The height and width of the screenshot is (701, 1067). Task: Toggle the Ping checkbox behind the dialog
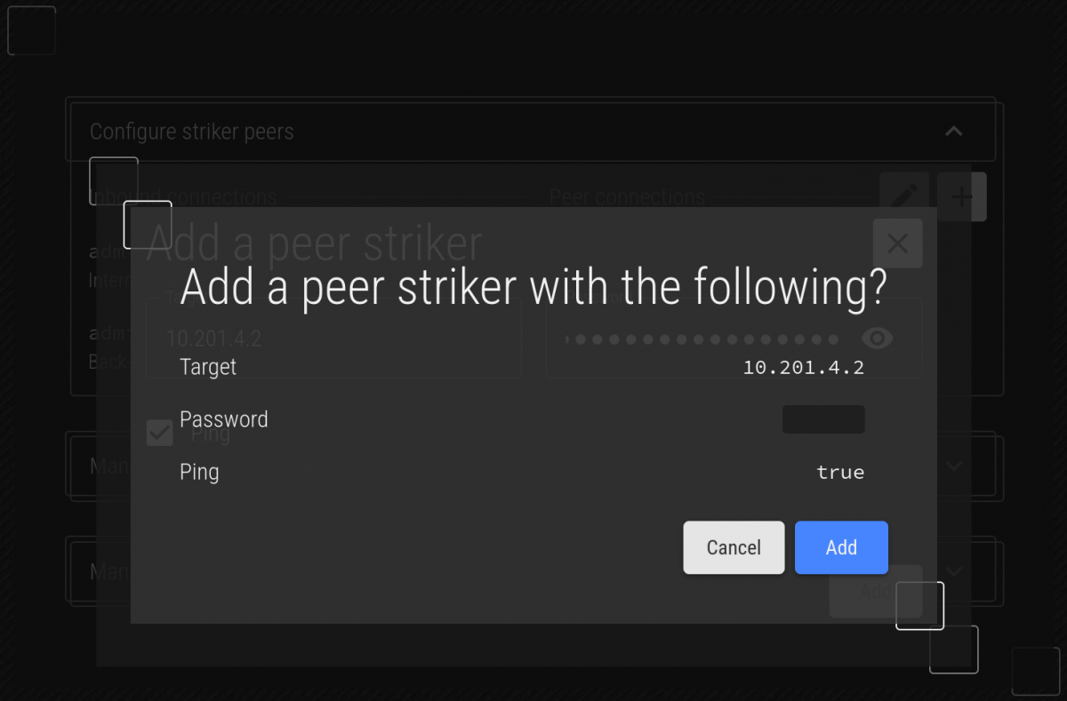160,434
